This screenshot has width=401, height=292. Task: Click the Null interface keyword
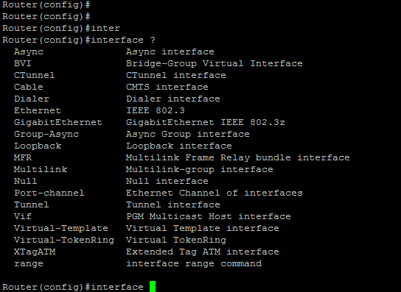click(x=26, y=181)
